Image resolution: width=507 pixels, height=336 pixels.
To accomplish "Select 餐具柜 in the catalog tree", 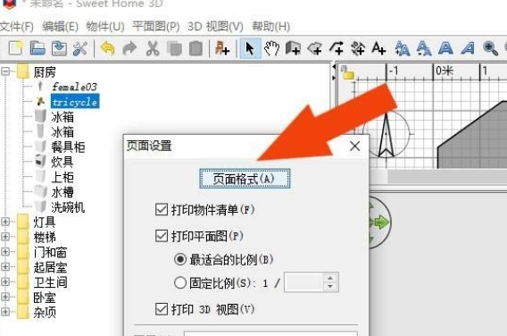I will [68, 147].
